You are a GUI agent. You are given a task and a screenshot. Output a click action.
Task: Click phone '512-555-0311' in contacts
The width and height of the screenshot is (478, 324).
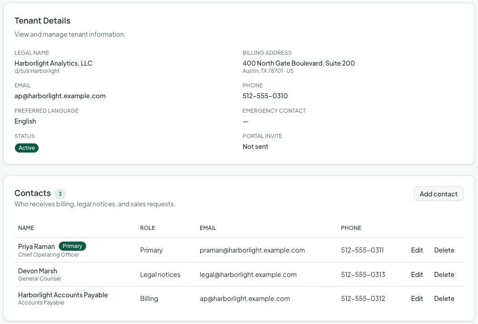pos(362,250)
